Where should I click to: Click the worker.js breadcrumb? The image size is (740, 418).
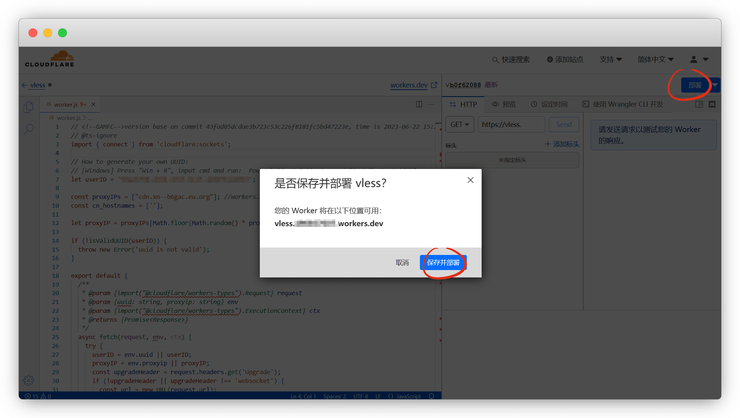click(68, 118)
